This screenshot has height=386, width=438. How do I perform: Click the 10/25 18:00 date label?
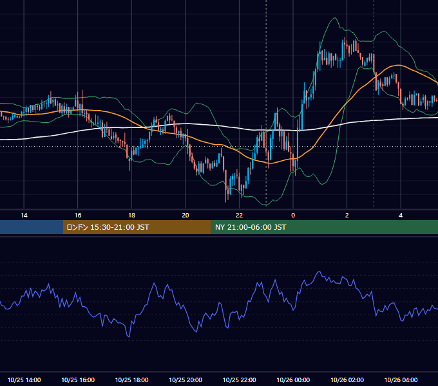point(131,380)
